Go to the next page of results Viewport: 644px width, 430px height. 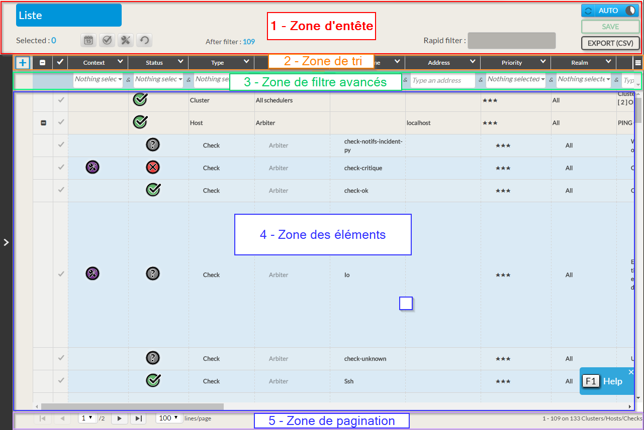119,418
